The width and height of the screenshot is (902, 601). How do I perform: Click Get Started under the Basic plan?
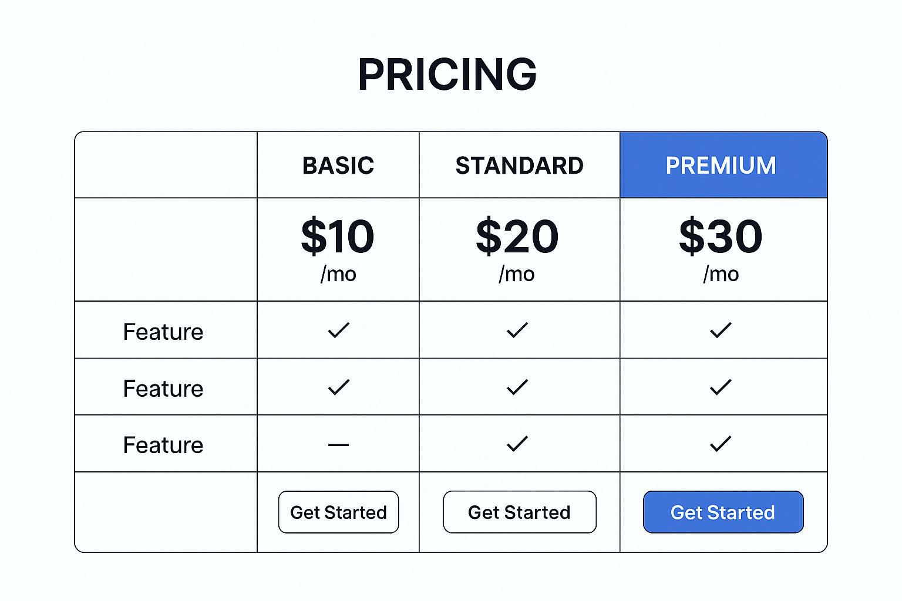point(339,512)
